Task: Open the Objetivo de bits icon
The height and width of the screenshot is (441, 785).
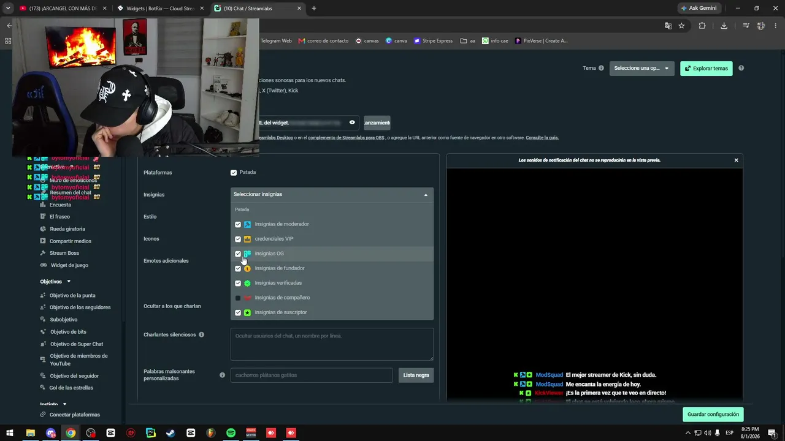Action: click(43, 332)
